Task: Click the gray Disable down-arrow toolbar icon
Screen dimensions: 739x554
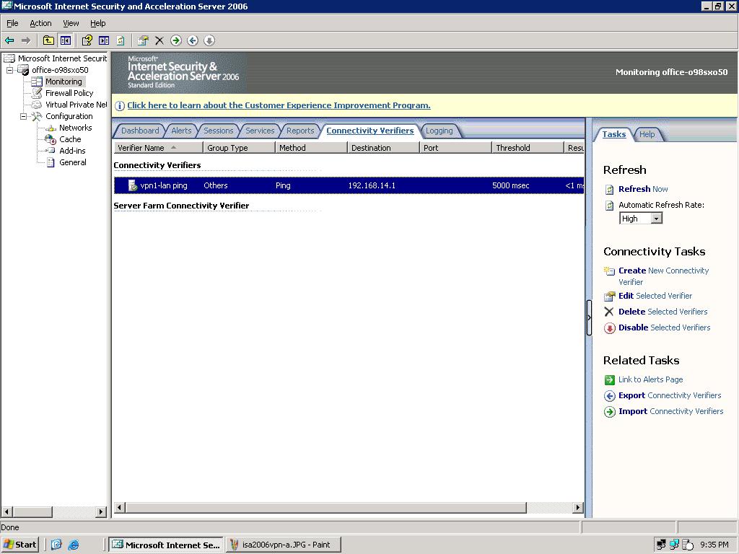Action: point(209,40)
